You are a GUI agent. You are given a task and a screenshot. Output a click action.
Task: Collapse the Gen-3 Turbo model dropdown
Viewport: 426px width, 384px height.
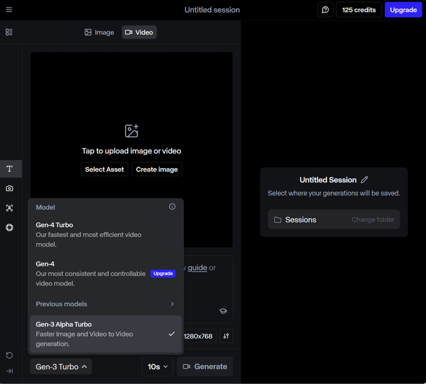61,366
